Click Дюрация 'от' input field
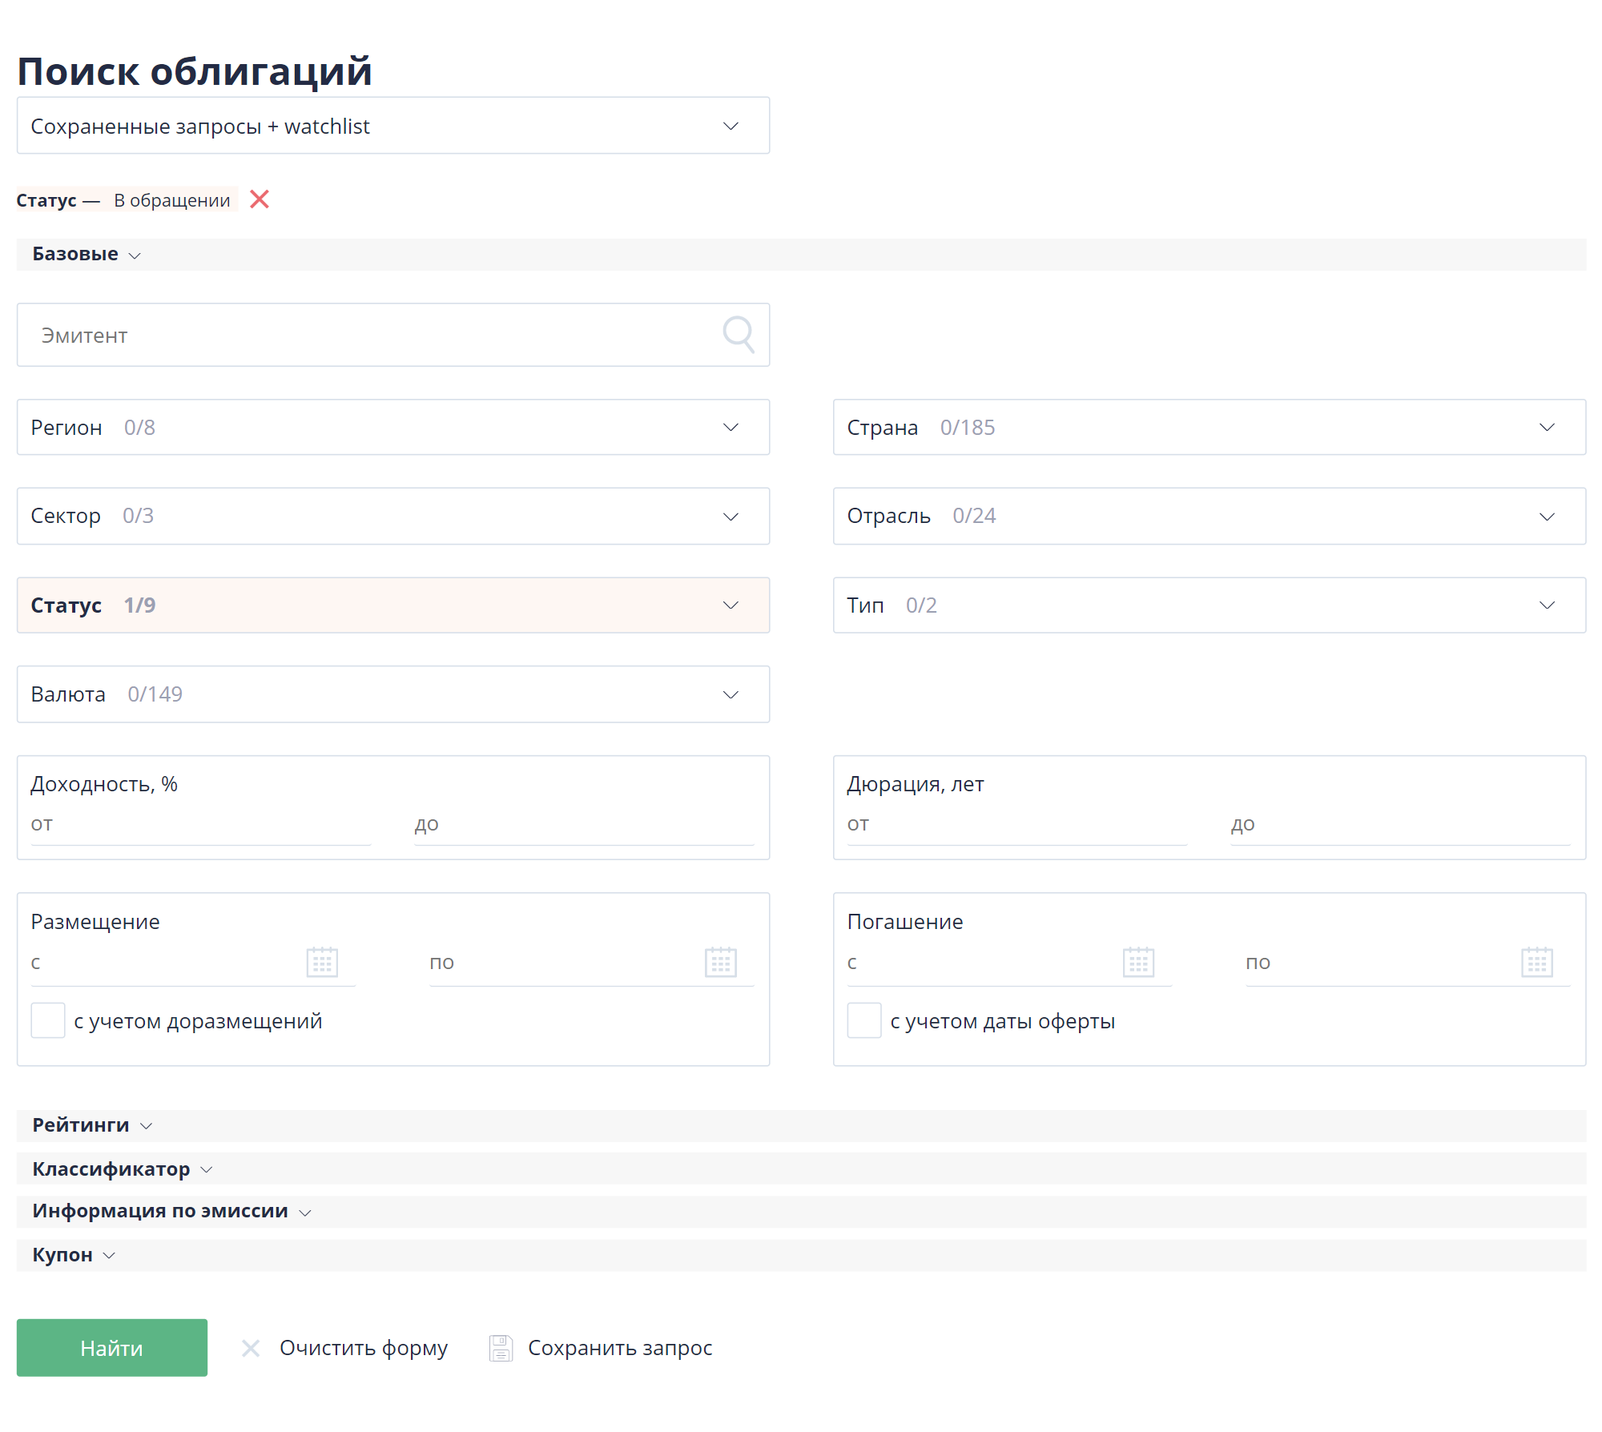 pos(1017,825)
